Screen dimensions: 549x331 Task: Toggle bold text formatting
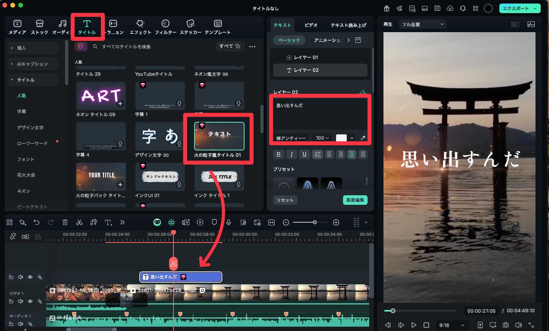pyautogui.click(x=279, y=154)
